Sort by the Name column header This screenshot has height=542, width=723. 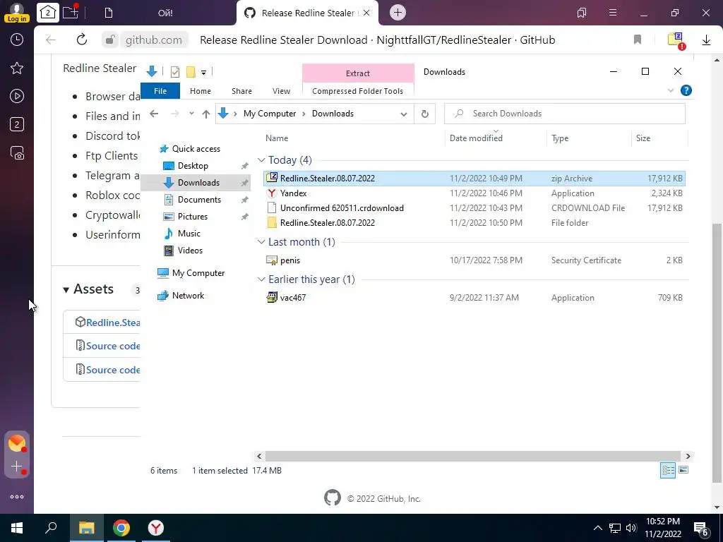(x=277, y=138)
